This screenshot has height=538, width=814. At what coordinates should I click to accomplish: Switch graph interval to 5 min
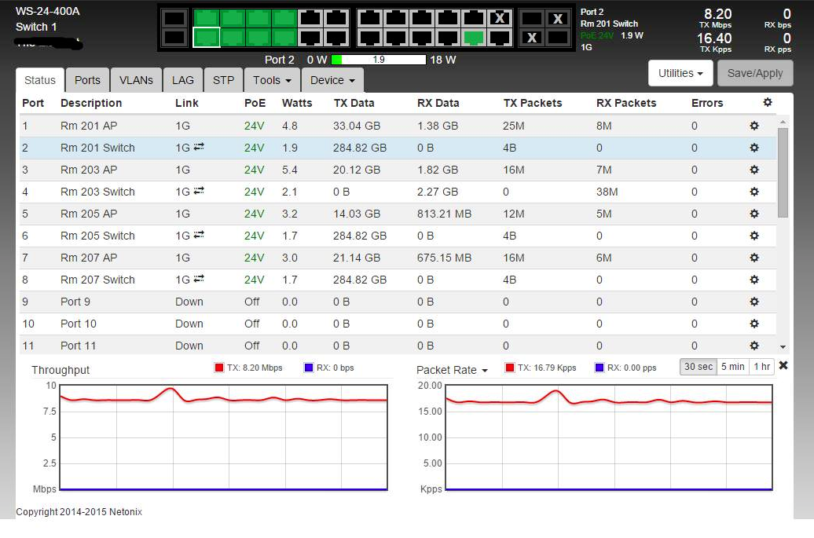click(x=732, y=367)
